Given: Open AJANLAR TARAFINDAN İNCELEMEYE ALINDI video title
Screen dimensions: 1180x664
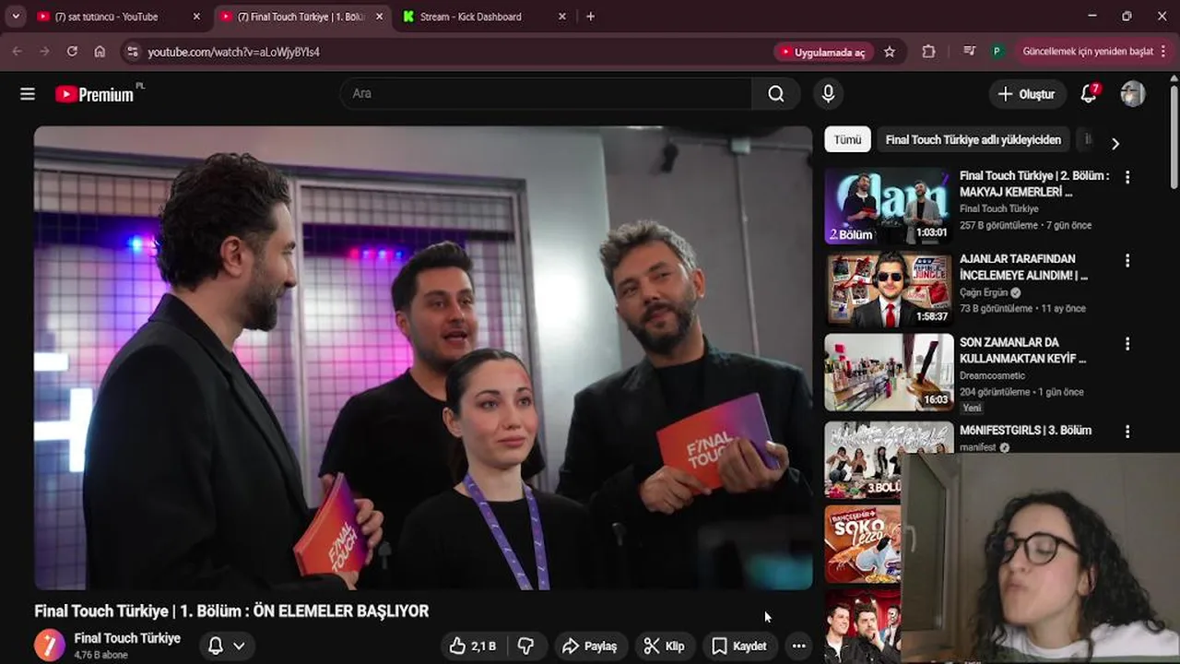Looking at the screenshot, I should (x=1023, y=267).
